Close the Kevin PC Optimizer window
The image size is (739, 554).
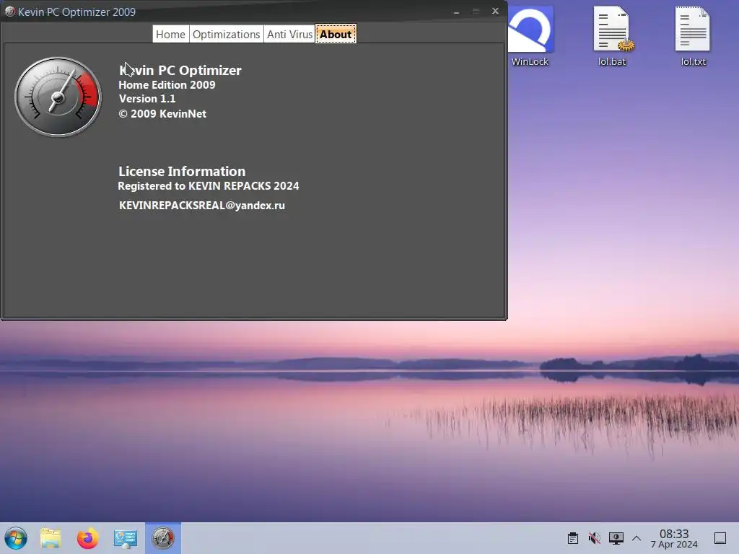pos(495,11)
